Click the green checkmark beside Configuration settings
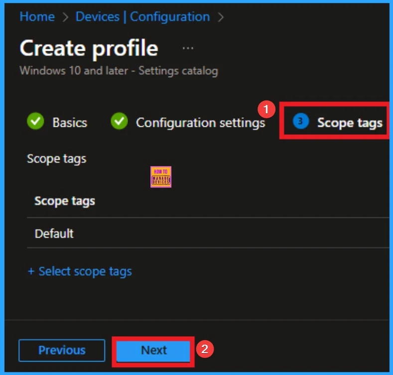Viewport: 393px width, 375px height. (x=119, y=122)
